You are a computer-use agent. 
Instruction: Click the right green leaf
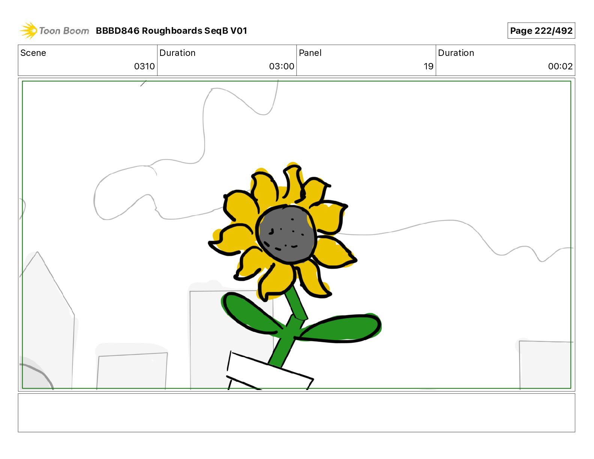pyautogui.click(x=339, y=328)
